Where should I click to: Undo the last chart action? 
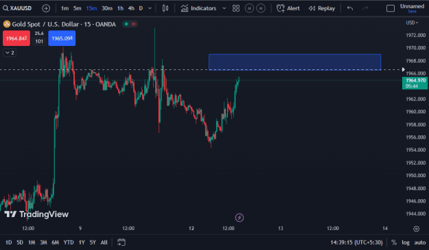click(x=350, y=8)
